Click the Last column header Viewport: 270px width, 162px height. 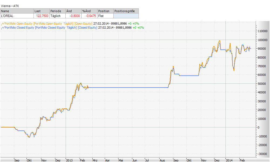coord(42,11)
